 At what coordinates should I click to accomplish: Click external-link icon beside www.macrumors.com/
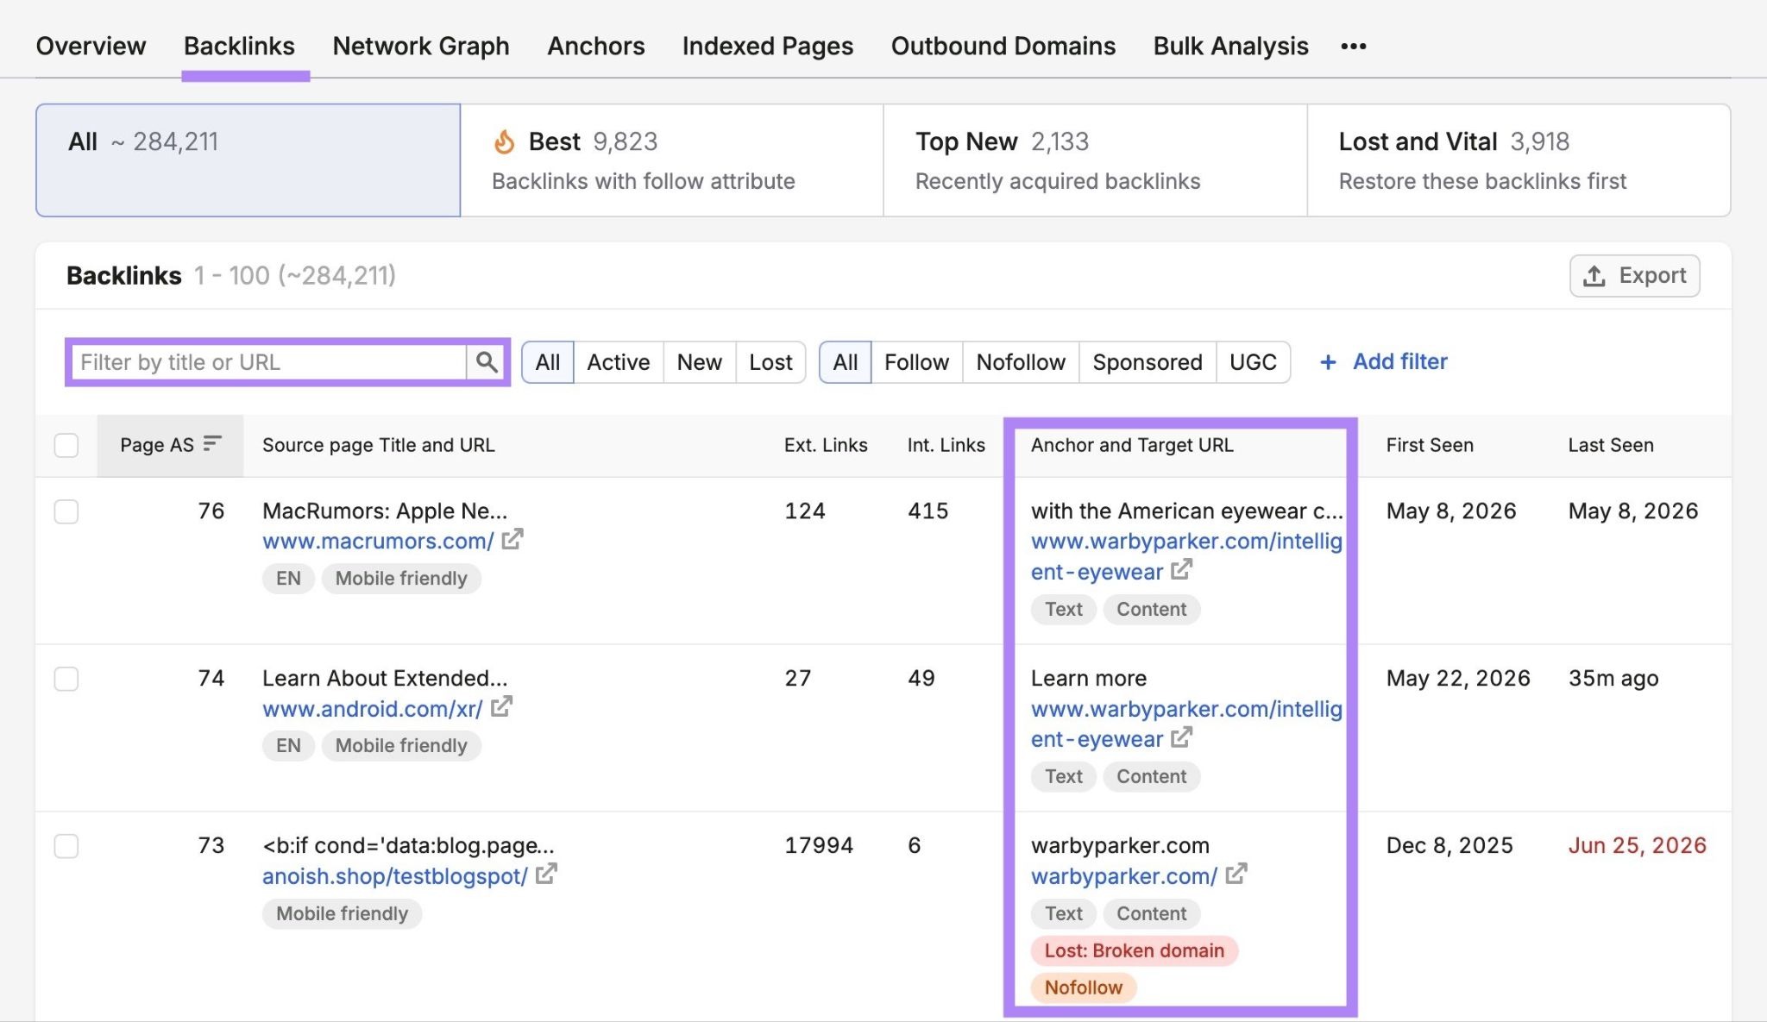tap(512, 540)
